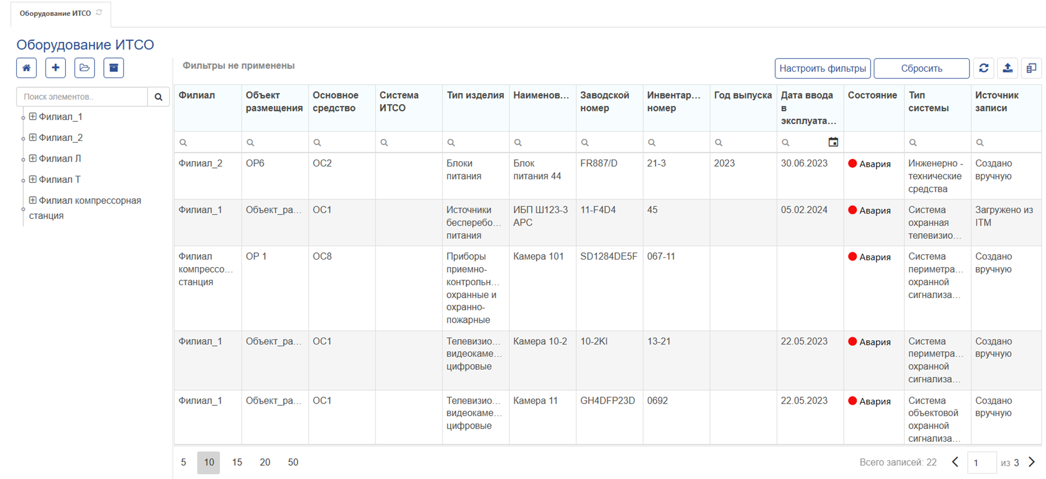Viewport: 1046px width, 479px height.
Task: Click the open folder icon button
Action: pyautogui.click(x=84, y=68)
